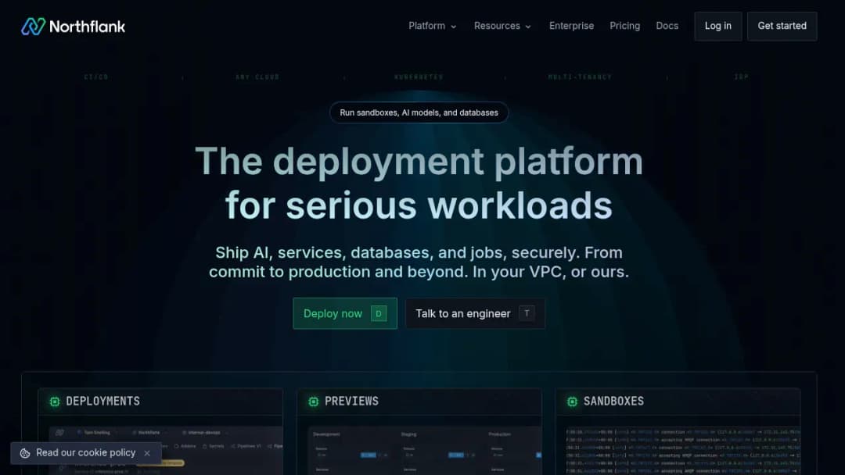The image size is (845, 475).
Task: Open the Docs link
Action: [667, 26]
